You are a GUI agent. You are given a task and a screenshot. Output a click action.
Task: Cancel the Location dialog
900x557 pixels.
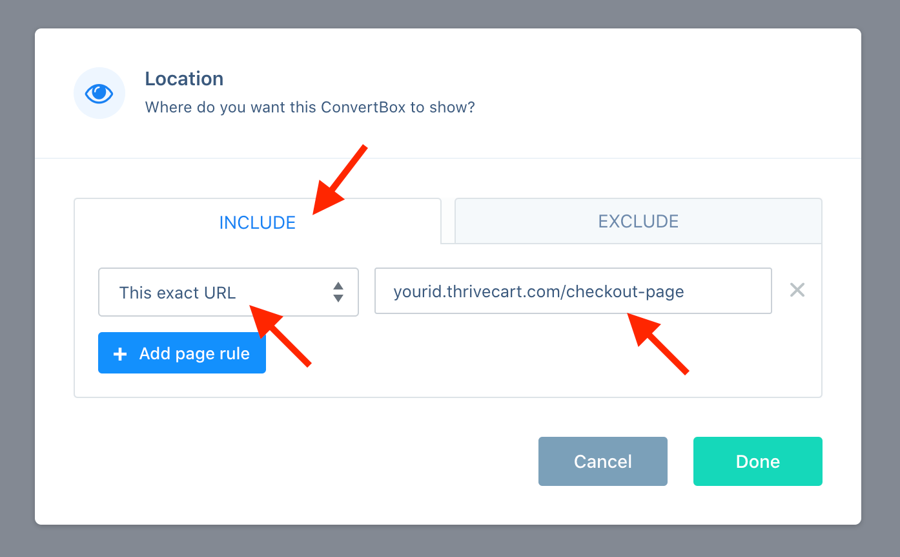click(x=603, y=461)
